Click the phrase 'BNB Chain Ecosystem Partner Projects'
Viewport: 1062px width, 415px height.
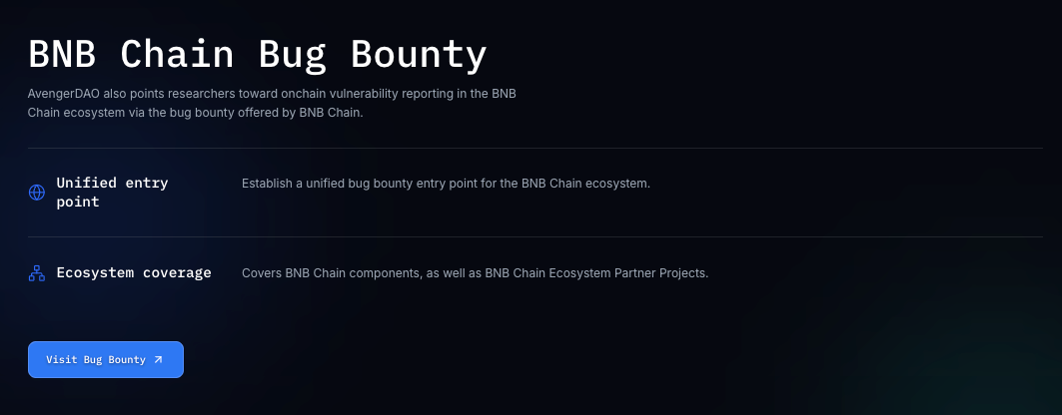(595, 273)
